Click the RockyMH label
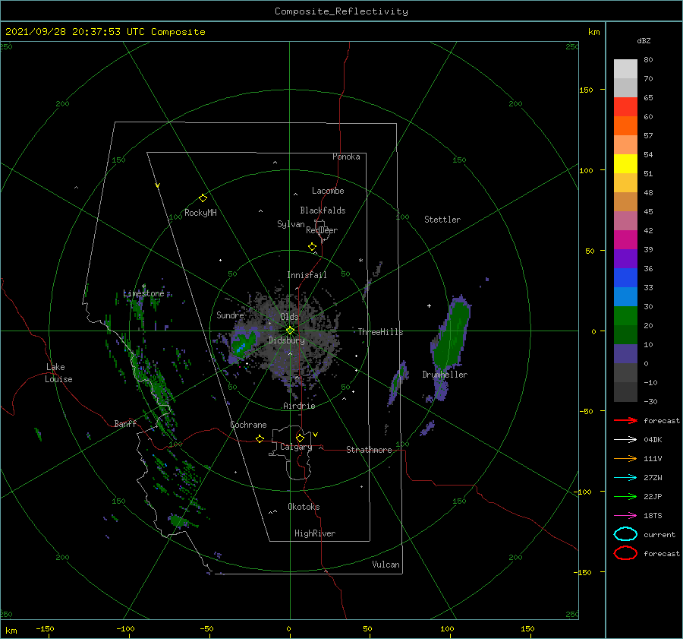Screen dimensions: 683x639 (200, 213)
